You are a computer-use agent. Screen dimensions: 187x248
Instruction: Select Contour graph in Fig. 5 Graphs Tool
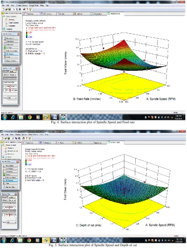pos(10,175)
